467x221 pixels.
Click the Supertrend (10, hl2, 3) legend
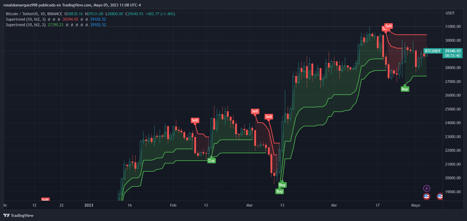[26, 19]
